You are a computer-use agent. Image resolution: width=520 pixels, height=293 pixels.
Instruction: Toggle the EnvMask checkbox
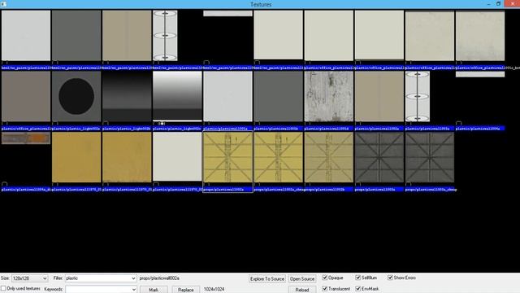[357, 288]
